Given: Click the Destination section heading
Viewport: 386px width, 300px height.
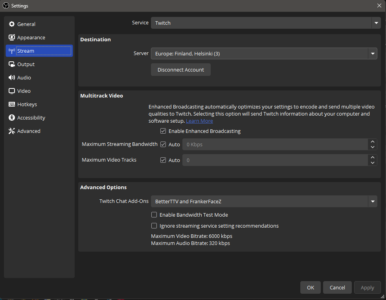Looking at the screenshot, I should point(96,39).
